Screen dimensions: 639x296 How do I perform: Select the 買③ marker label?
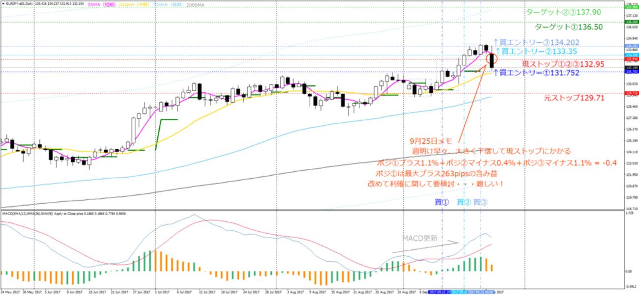pos(481,202)
